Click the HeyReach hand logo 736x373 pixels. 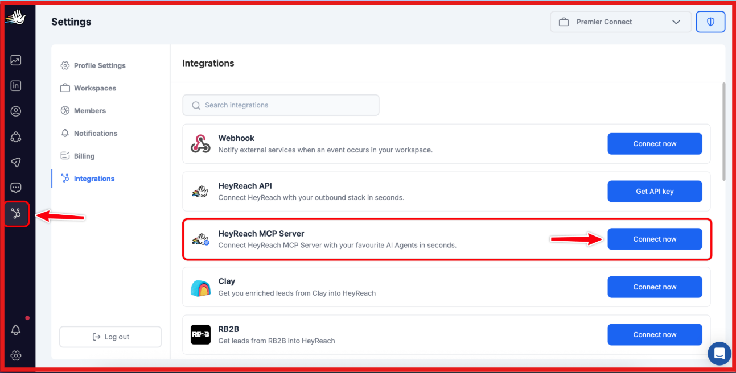pyautogui.click(x=16, y=18)
